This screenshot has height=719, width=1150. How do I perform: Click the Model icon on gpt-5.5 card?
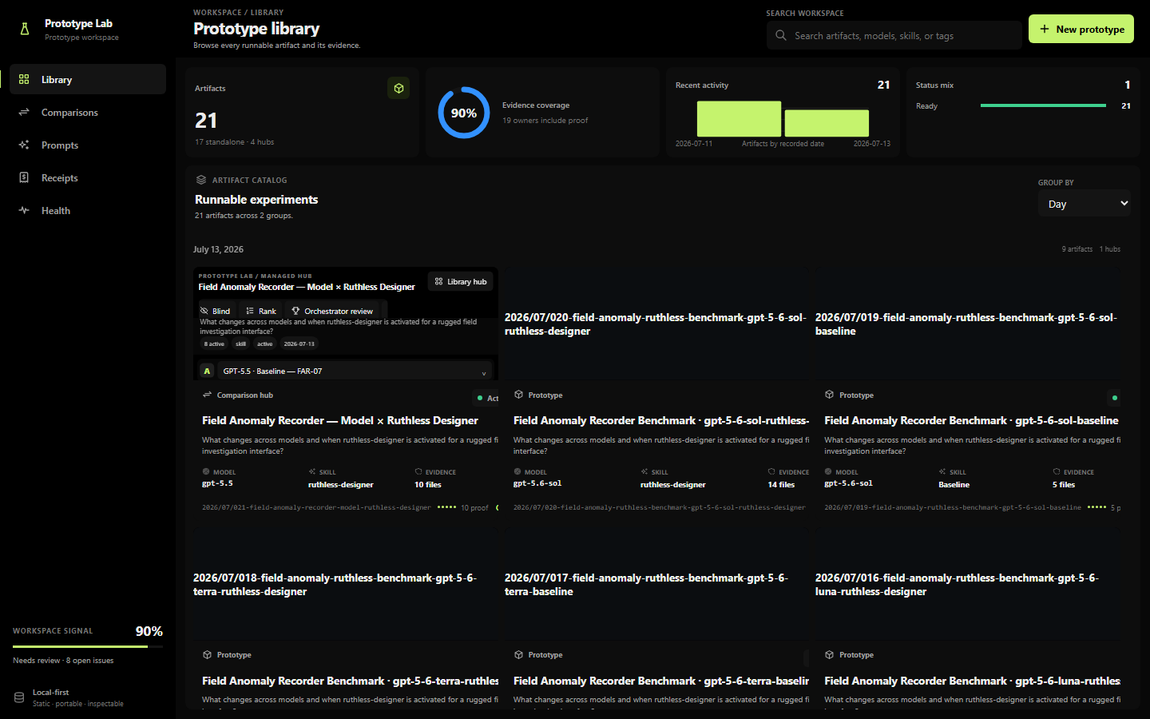click(206, 471)
